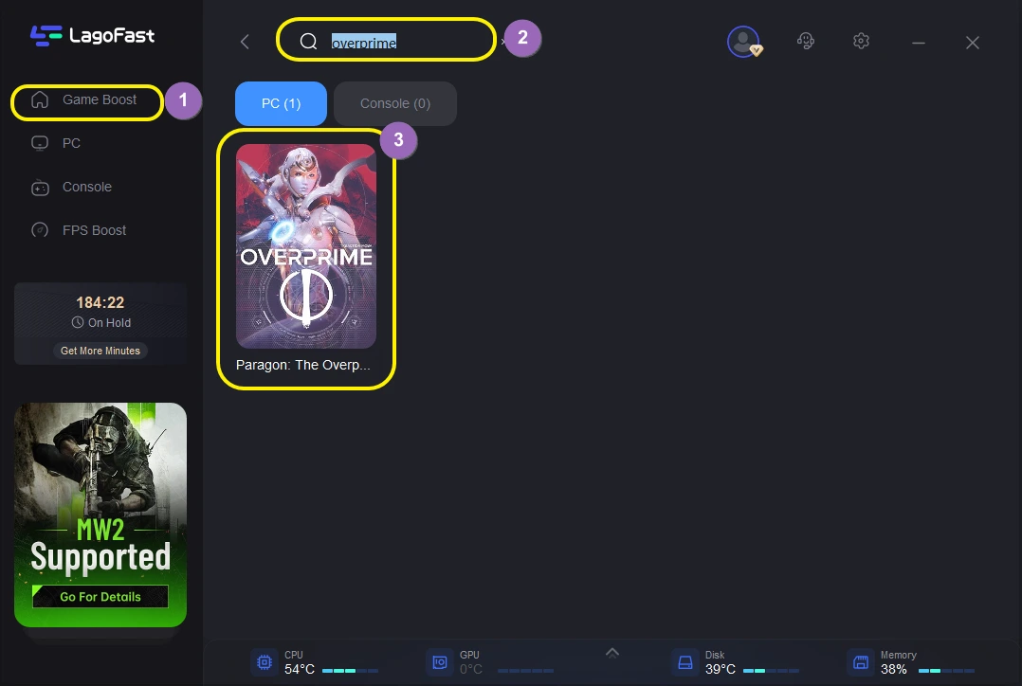Select Console in the sidebar
Screen dimensions: 1022x686
pos(86,187)
